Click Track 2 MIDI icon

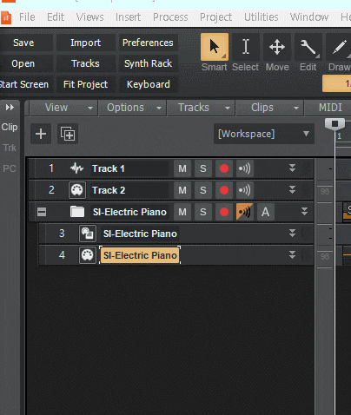[x=77, y=190]
